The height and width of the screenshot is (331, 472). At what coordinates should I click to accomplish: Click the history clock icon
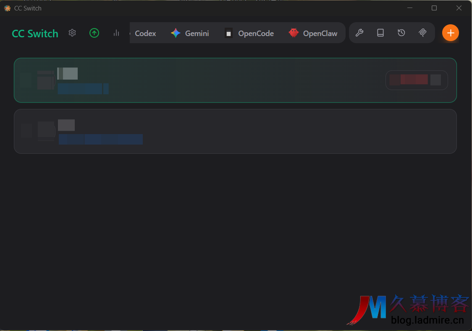click(401, 33)
